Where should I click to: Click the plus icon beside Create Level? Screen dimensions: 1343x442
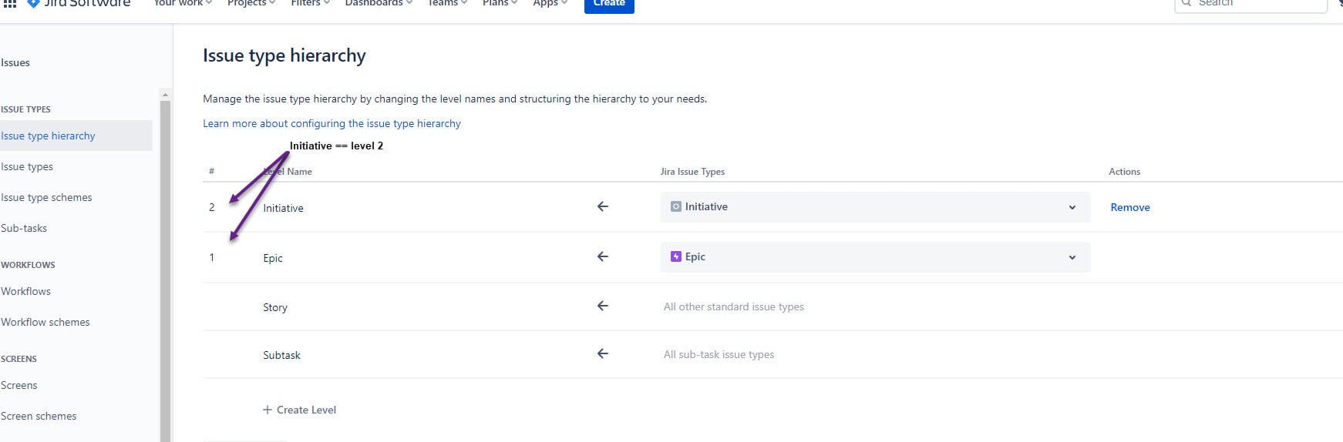pyautogui.click(x=268, y=410)
